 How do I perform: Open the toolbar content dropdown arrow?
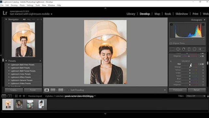point(165,90)
